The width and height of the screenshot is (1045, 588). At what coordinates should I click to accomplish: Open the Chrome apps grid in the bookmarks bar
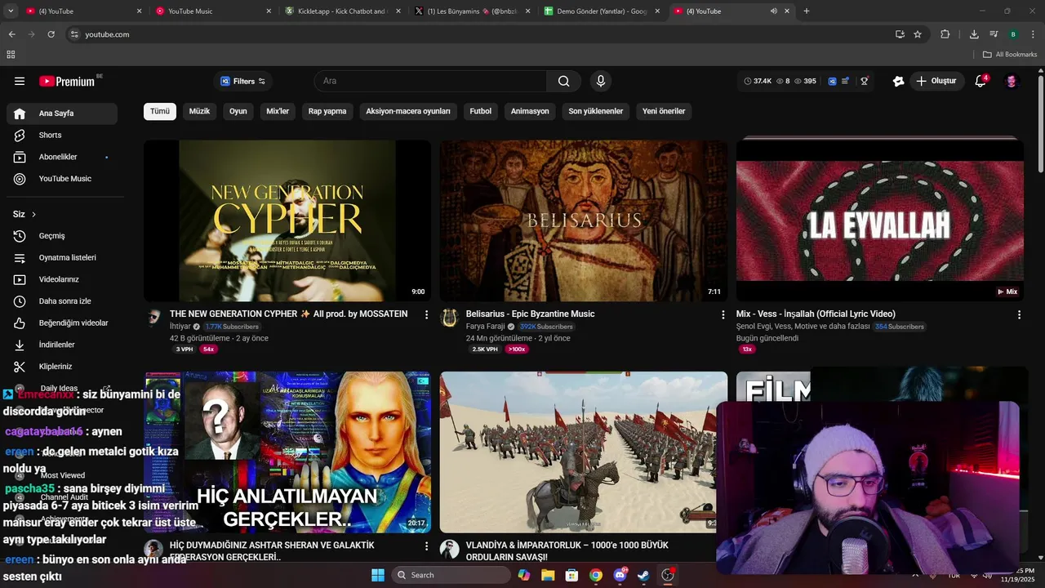click(11, 55)
